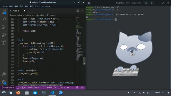The height and width of the screenshot is (96, 171).
Task: Select the main.c editor tab
Action: (16, 11)
